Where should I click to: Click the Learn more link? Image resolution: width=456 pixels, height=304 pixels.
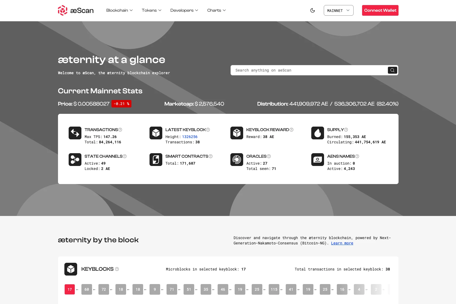pyautogui.click(x=342, y=243)
